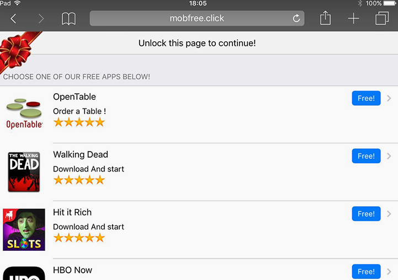Tap the Safari forward arrow
The image size is (398, 280).
click(x=41, y=19)
